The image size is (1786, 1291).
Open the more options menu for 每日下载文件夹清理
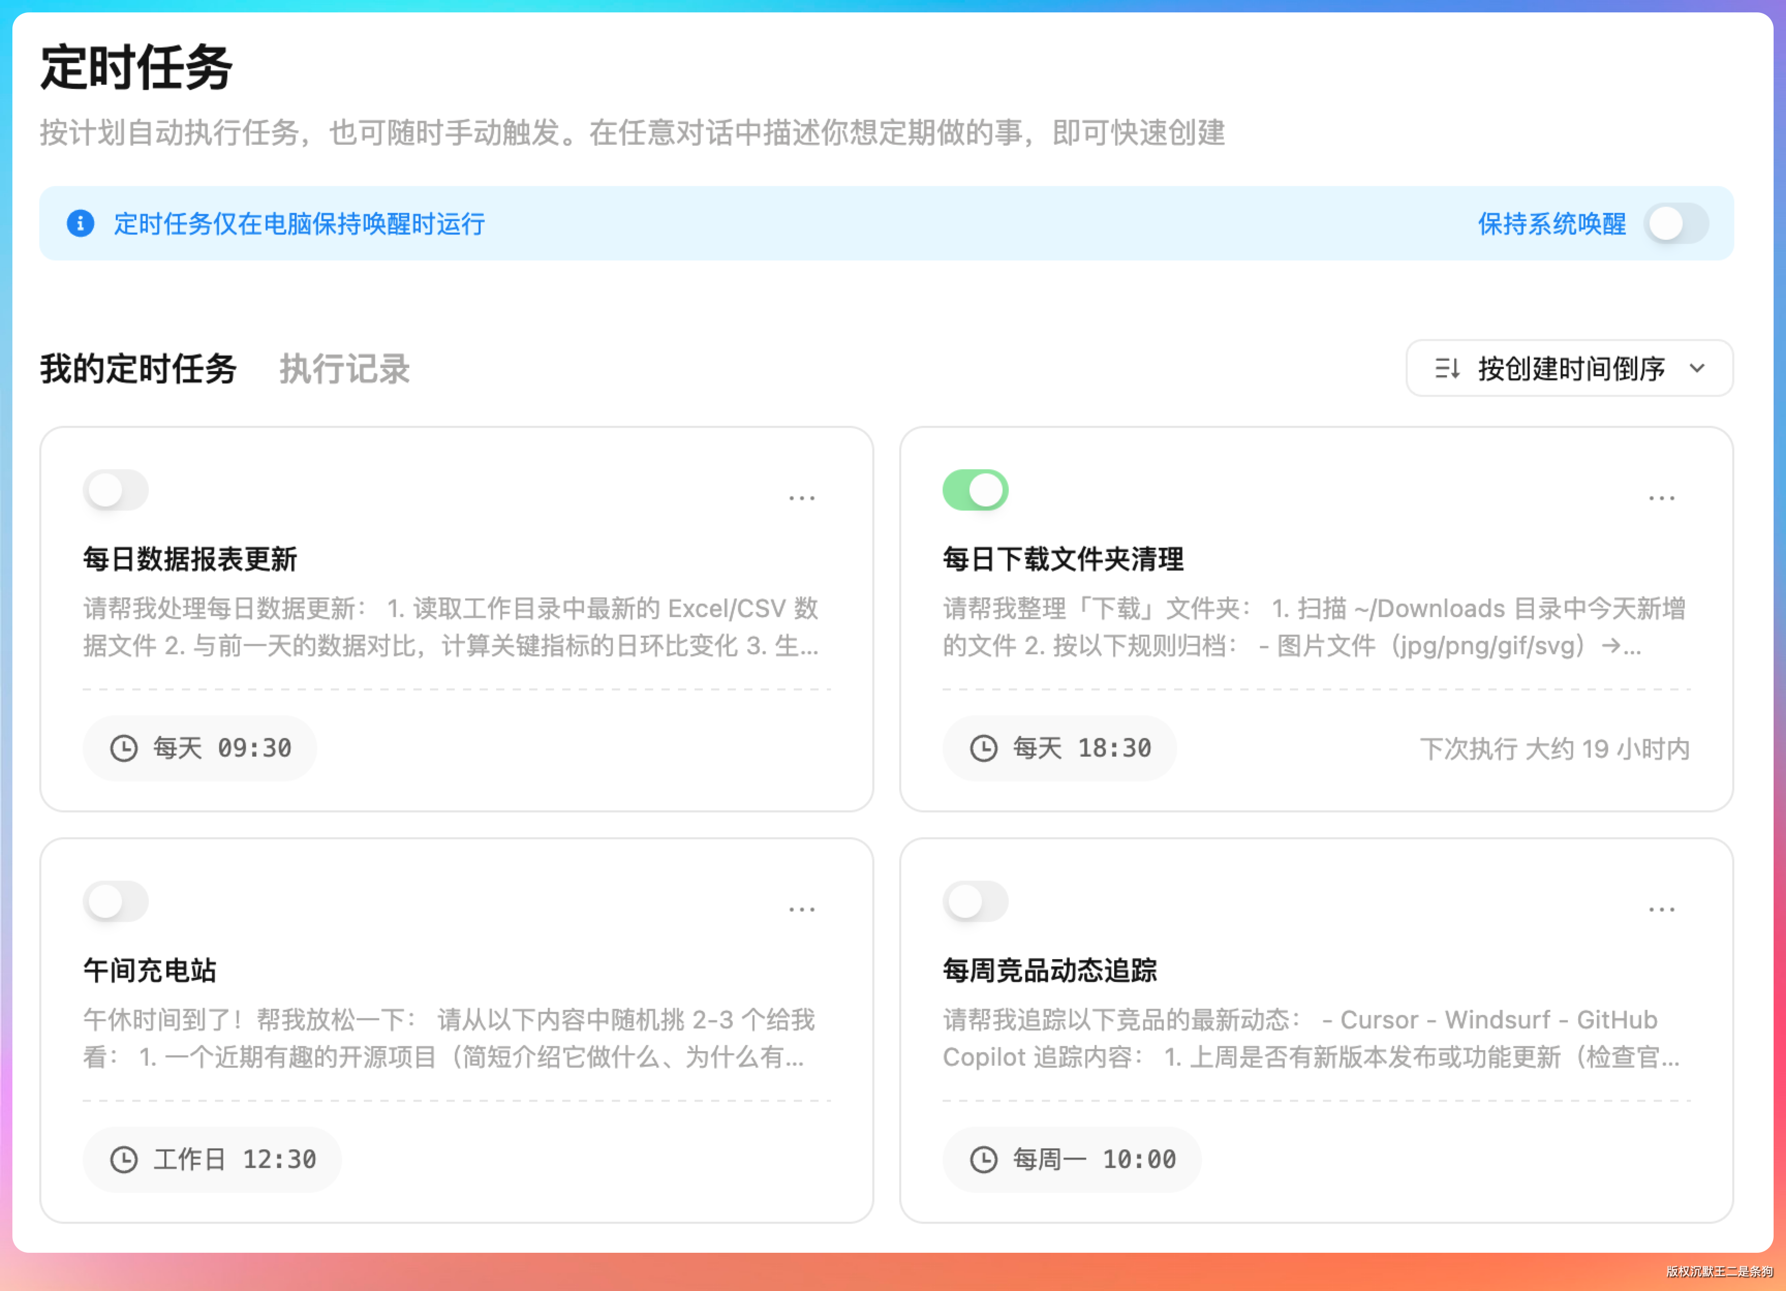pos(1661,498)
